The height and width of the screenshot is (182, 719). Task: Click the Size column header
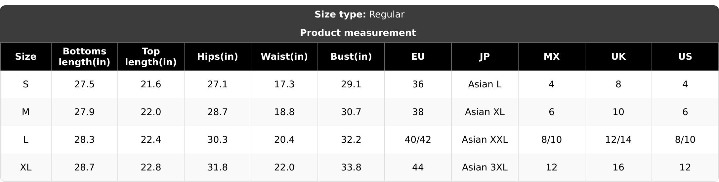[26, 57]
